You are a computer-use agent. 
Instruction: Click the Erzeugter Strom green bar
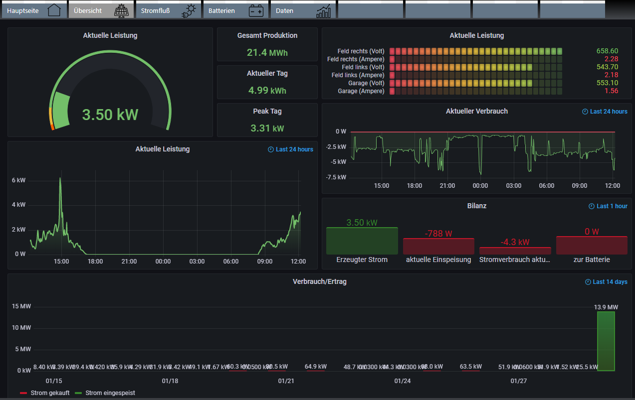pyautogui.click(x=362, y=241)
